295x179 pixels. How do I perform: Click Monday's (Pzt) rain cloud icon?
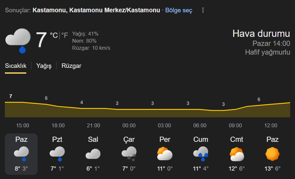(57, 153)
